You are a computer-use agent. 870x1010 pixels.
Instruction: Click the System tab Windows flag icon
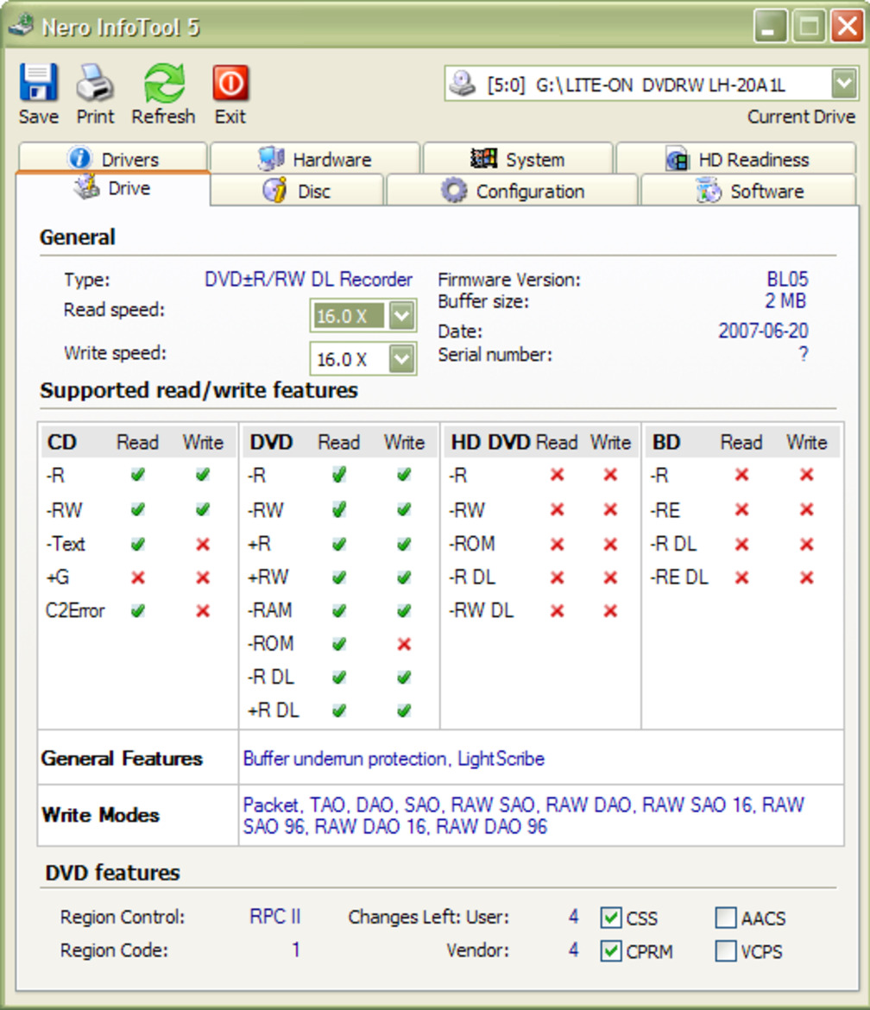tap(483, 158)
